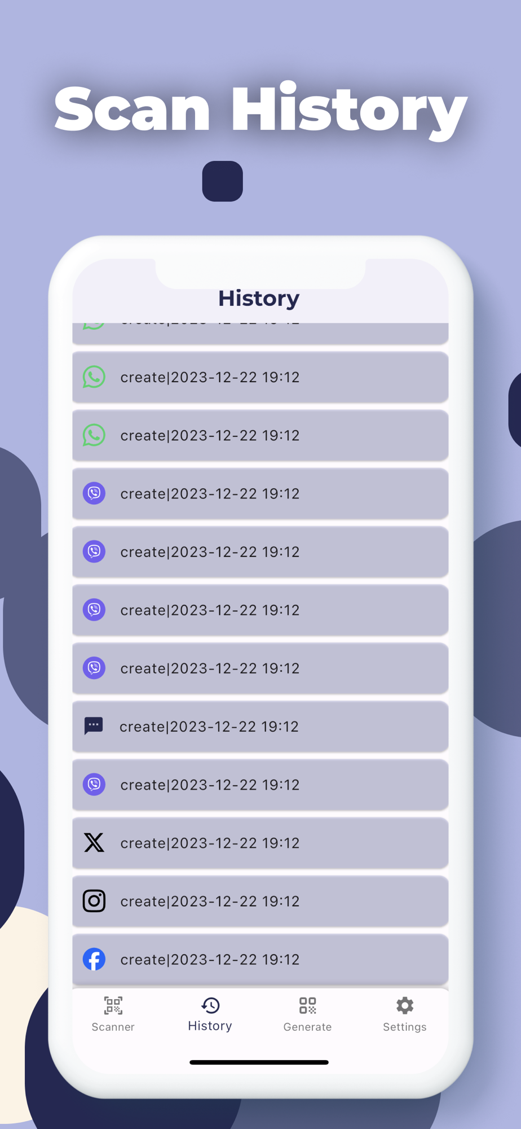The height and width of the screenshot is (1129, 521).
Task: Open the Scanner tab icon
Action: point(113,1005)
